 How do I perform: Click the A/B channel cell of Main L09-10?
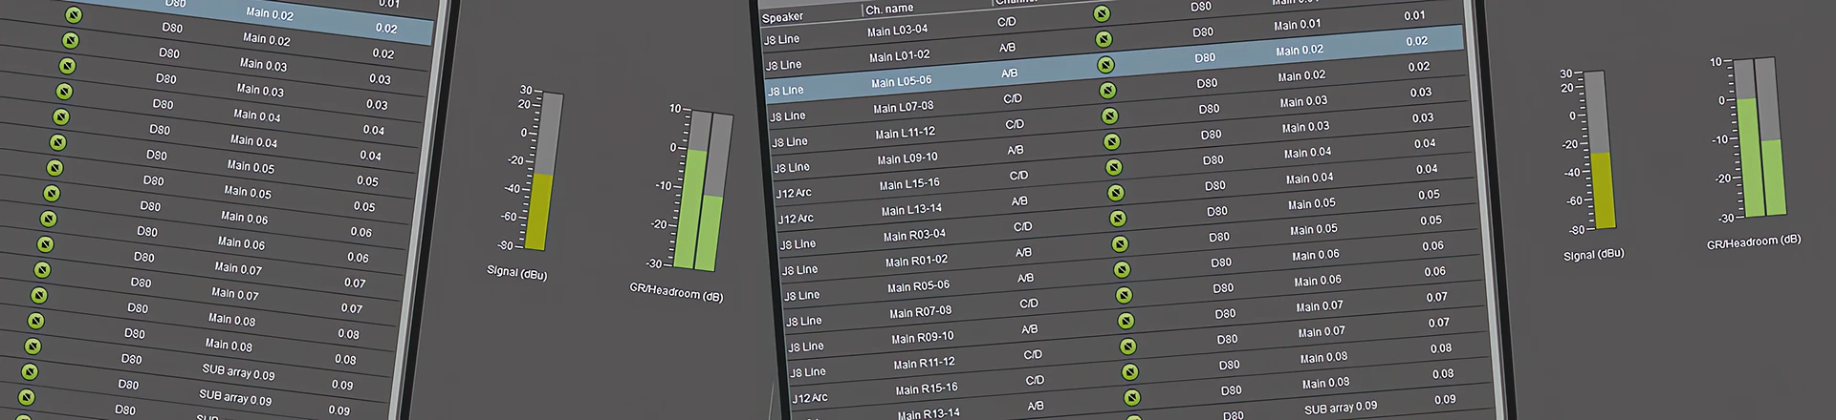pyautogui.click(x=1016, y=150)
